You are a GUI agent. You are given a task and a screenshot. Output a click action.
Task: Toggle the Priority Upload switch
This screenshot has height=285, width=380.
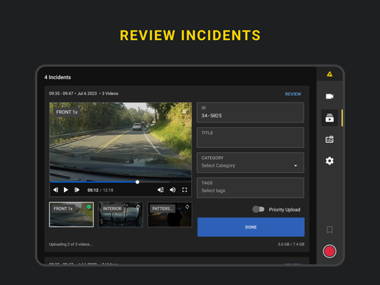pos(258,209)
